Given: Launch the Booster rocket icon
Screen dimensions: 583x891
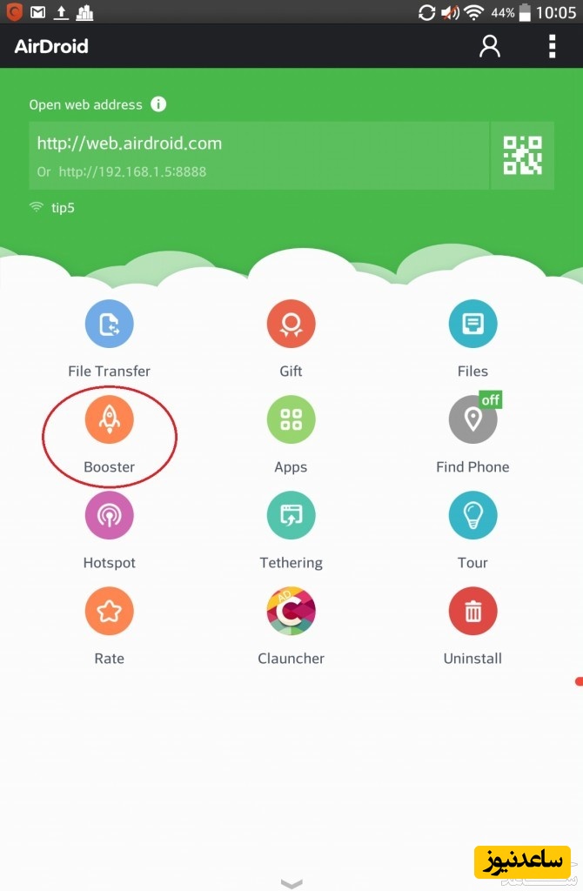Looking at the screenshot, I should click(109, 419).
